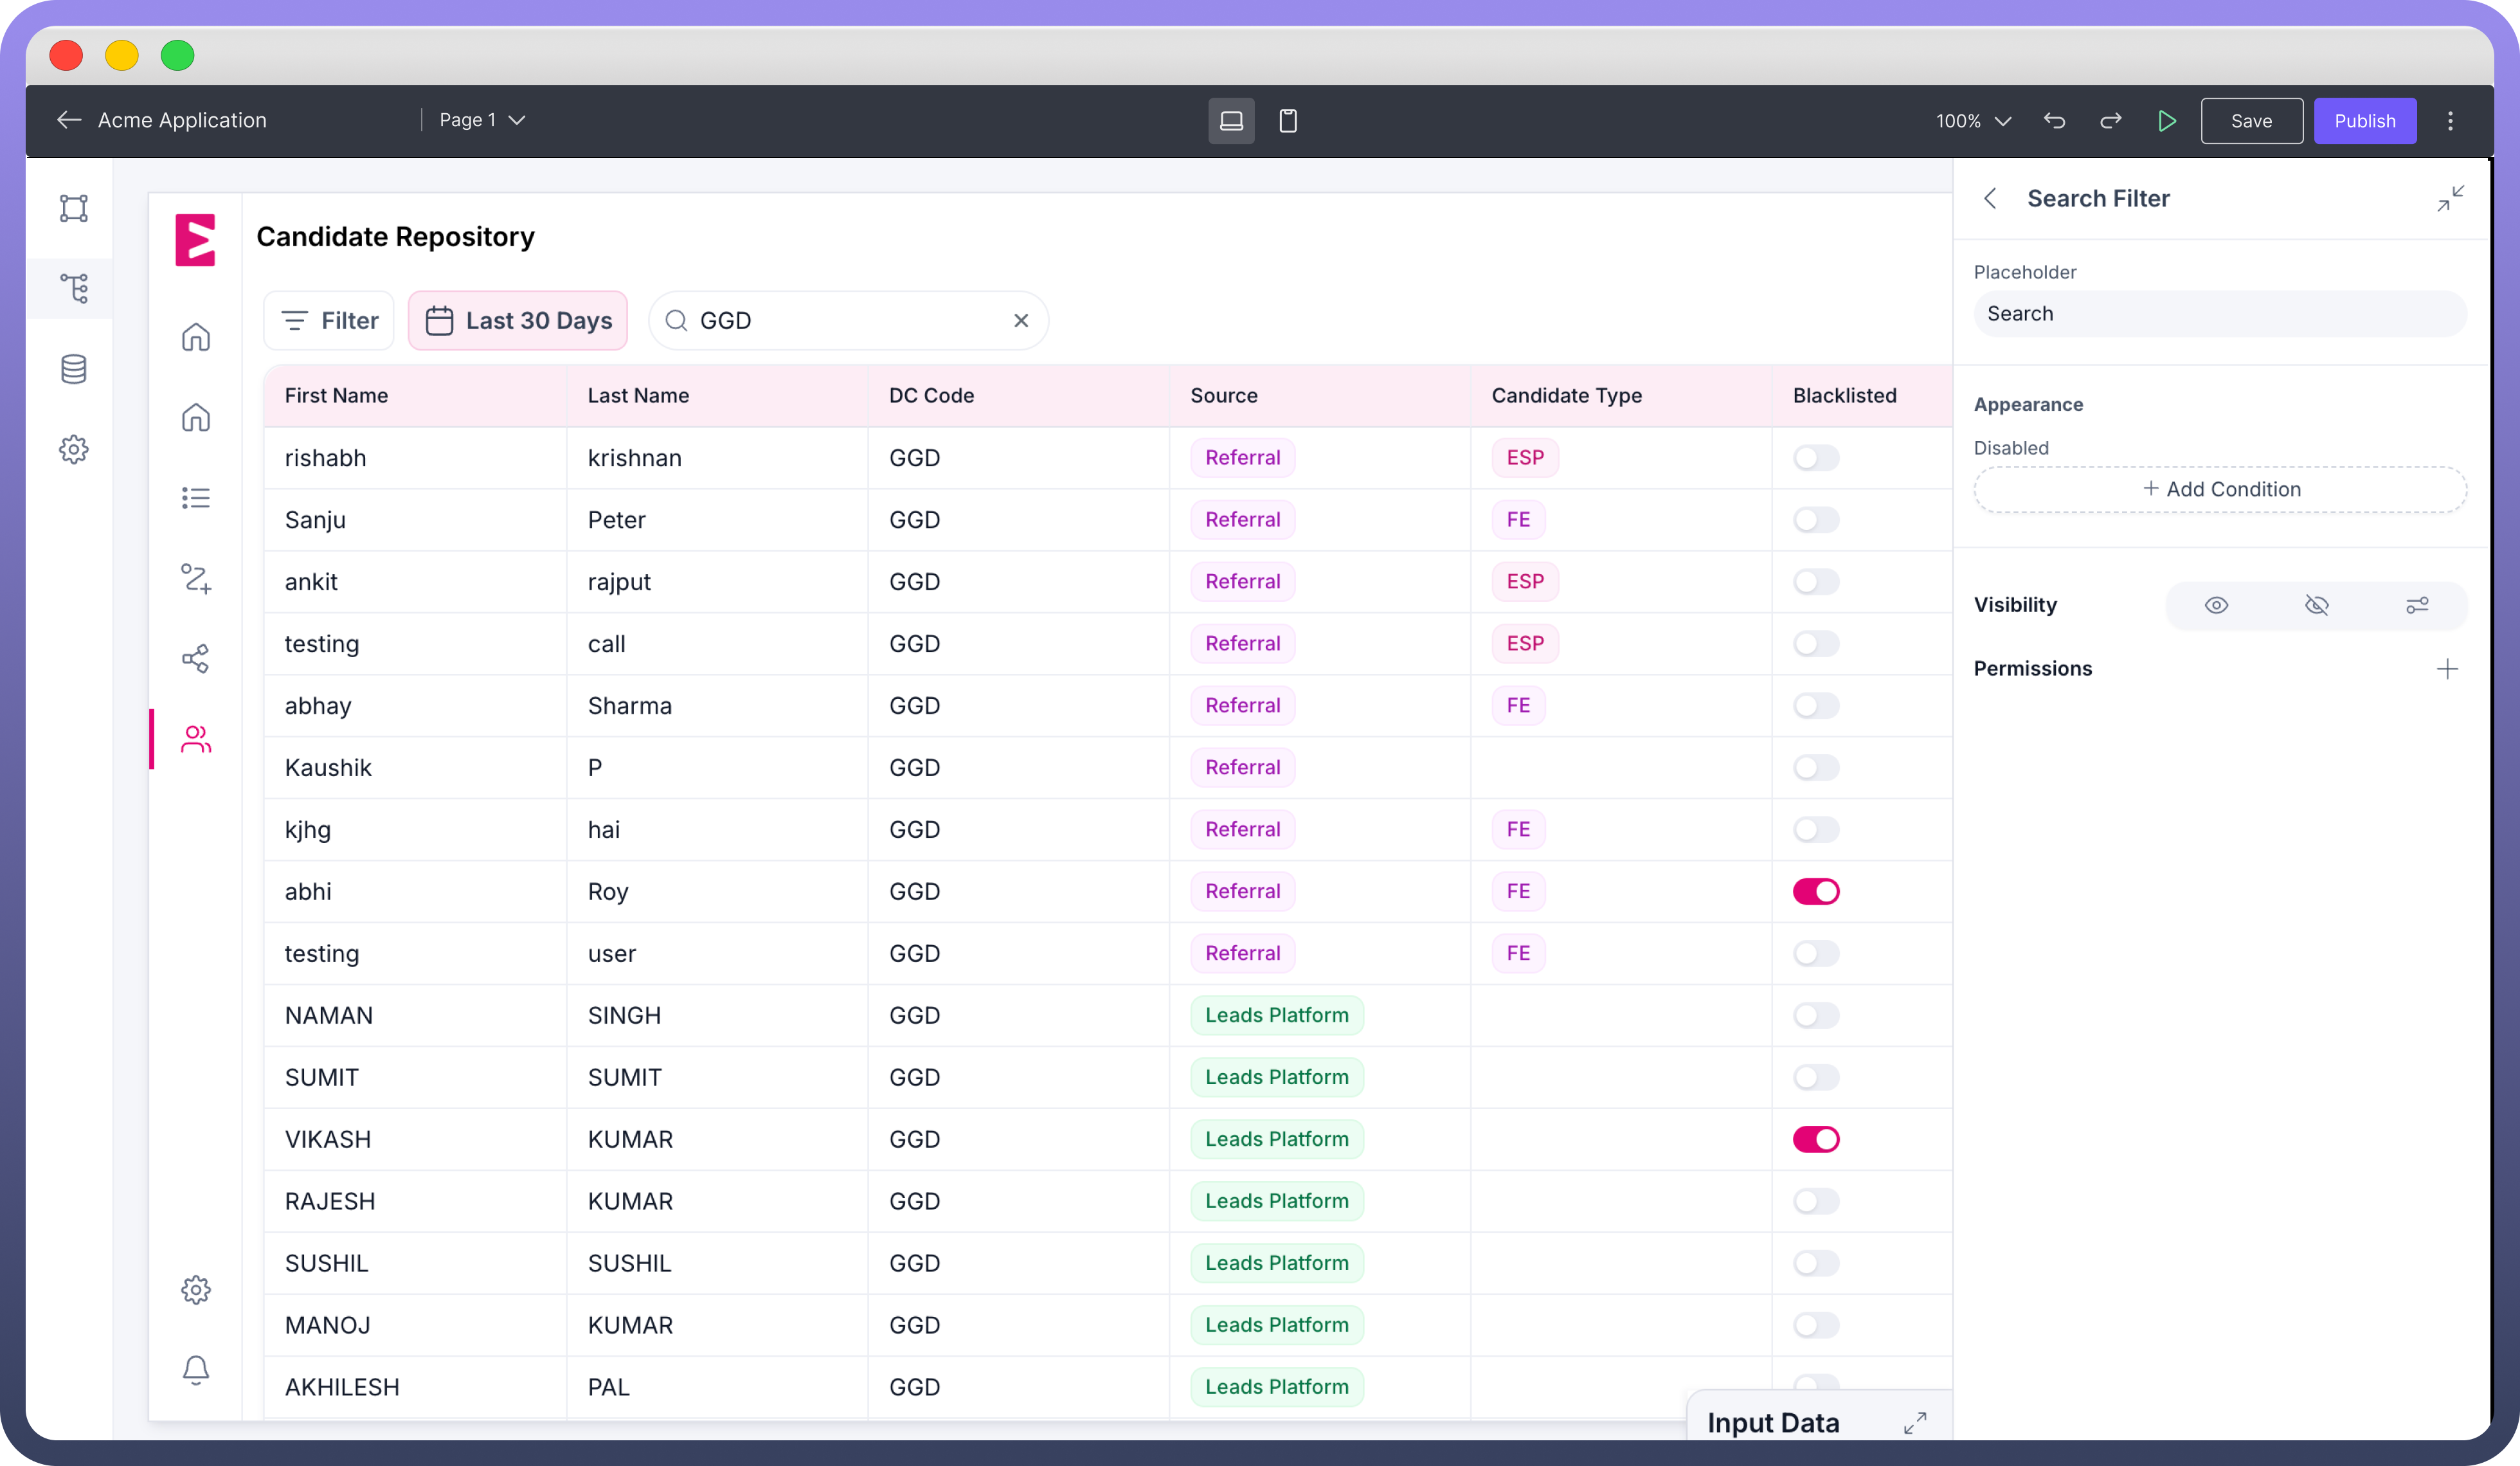Click the undo arrow in top bar
The image size is (2520, 1466).
coord(2054,121)
